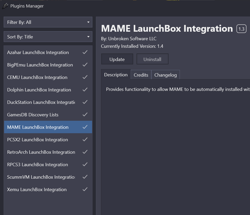Choose ScummVM LaunchBox Integration plugin
The height and width of the screenshot is (215, 250).
[x=41, y=177]
